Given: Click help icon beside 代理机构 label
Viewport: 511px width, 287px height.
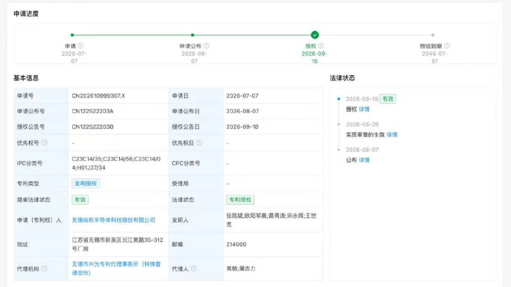Looking at the screenshot, I should [x=44, y=269].
